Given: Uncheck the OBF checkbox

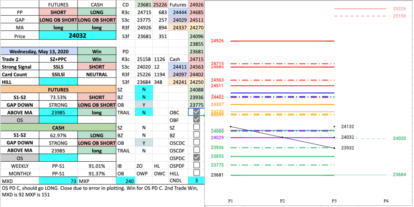Looking at the screenshot, I should coord(196,120).
